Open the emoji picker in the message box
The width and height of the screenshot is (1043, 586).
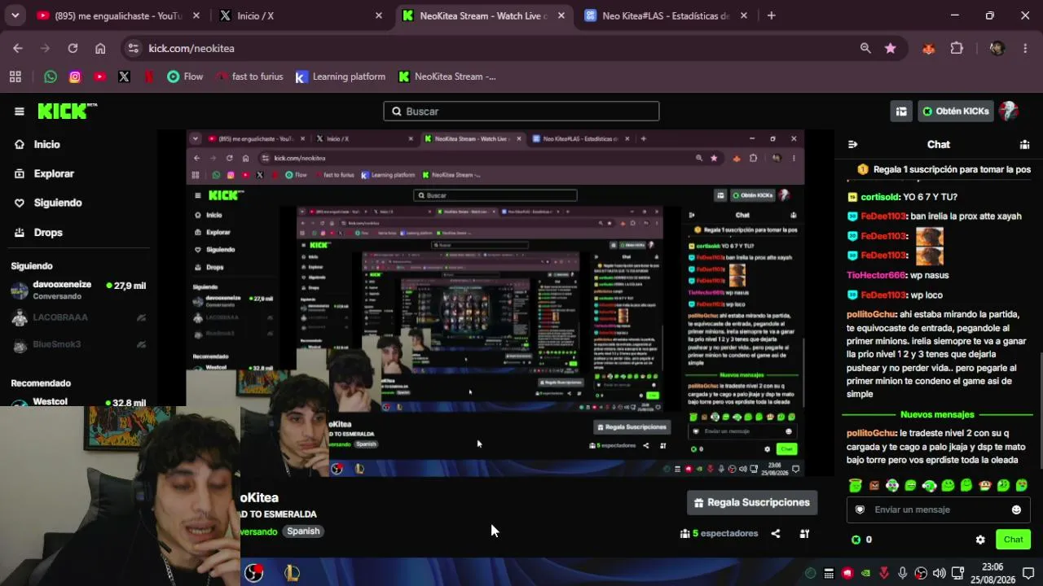coord(1016,509)
